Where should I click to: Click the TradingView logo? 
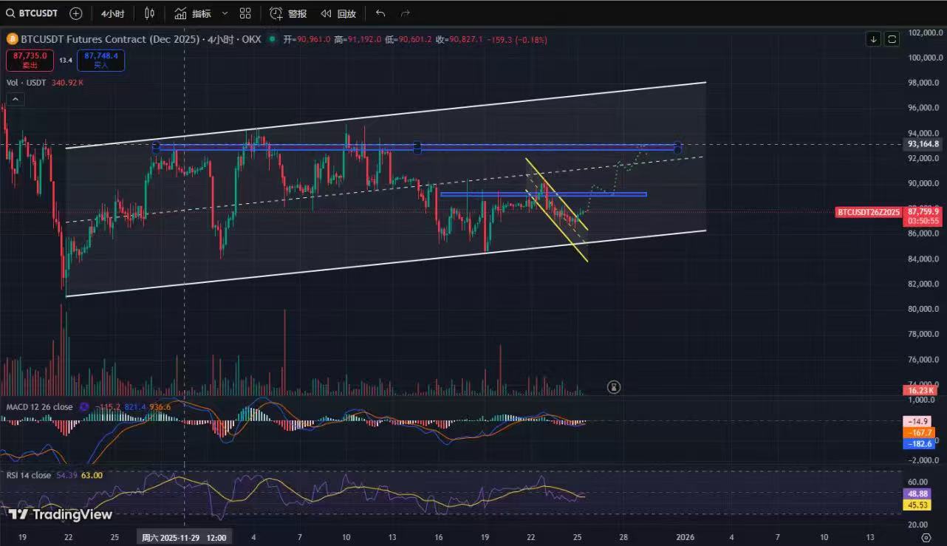tap(61, 514)
